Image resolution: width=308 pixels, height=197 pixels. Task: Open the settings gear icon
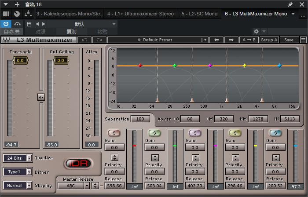(x=256, y=31)
